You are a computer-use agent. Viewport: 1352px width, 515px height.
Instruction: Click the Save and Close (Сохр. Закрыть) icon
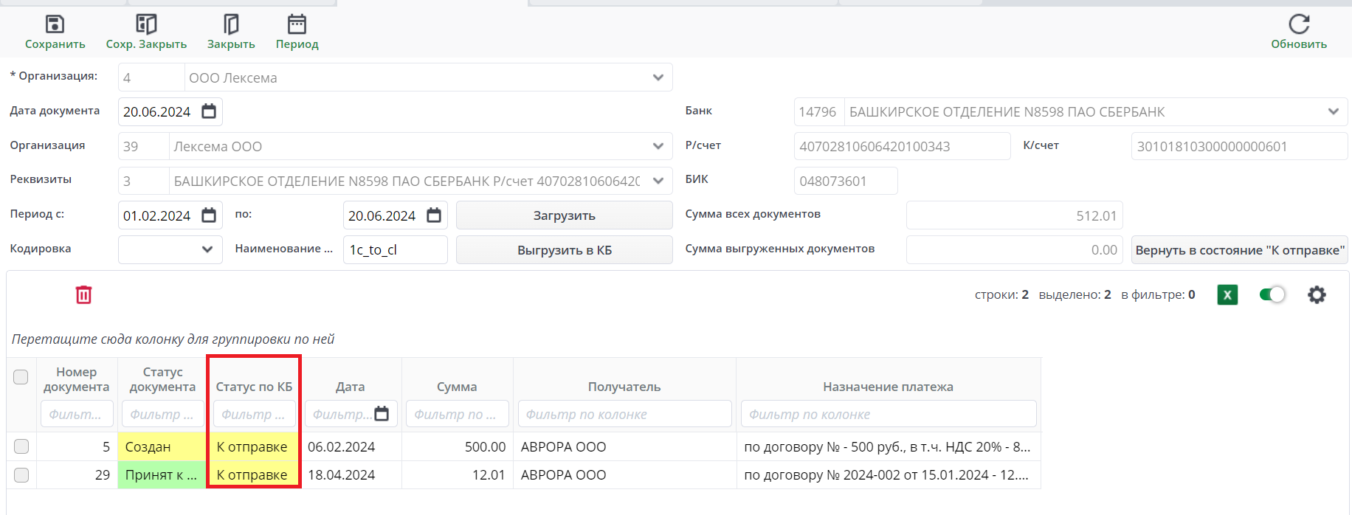(146, 25)
